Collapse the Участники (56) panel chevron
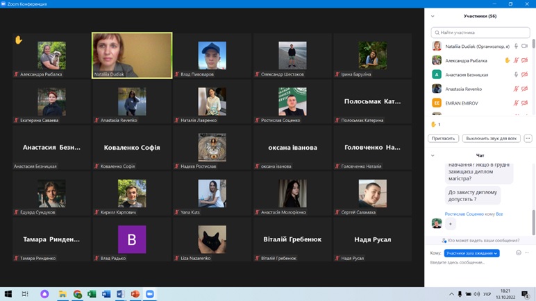The image size is (536, 301). pyautogui.click(x=433, y=16)
